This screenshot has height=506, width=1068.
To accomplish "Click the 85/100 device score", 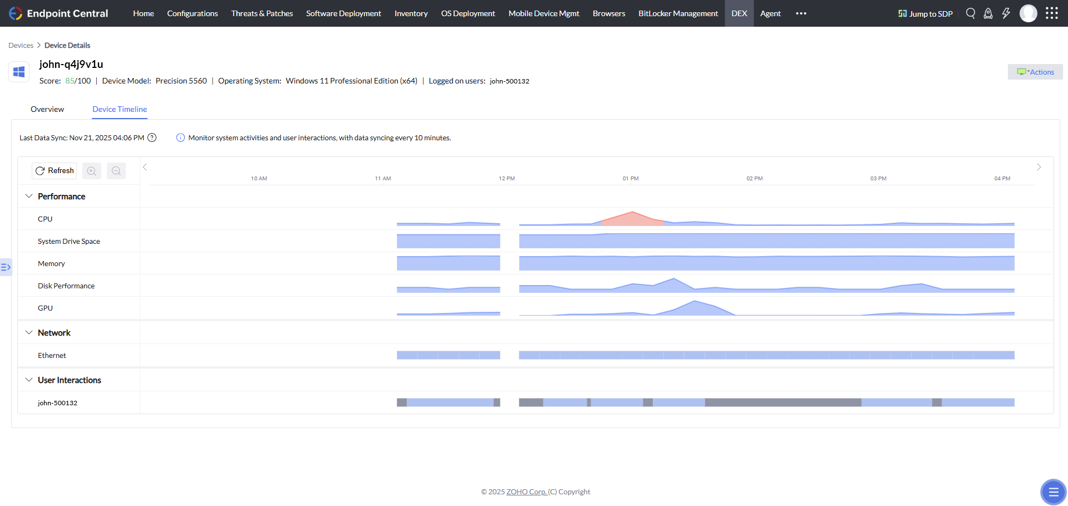I will 78,81.
